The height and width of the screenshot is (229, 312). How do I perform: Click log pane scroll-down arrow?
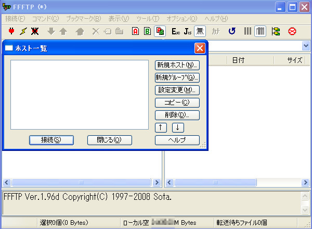(305, 210)
